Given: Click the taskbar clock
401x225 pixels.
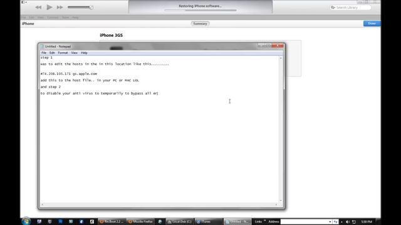Looking at the screenshot, I should point(367,222).
